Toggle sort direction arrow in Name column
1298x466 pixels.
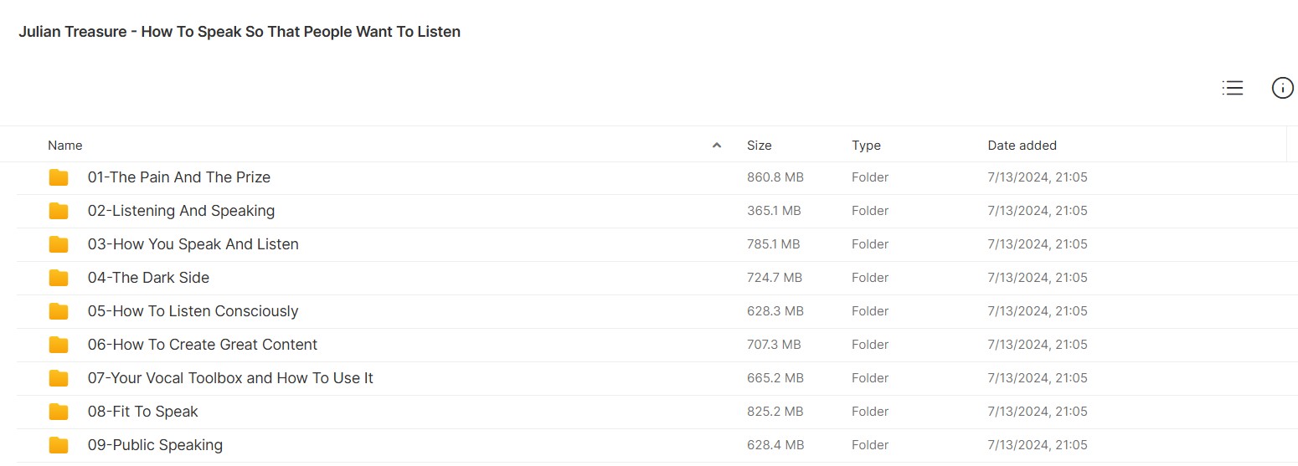point(717,146)
